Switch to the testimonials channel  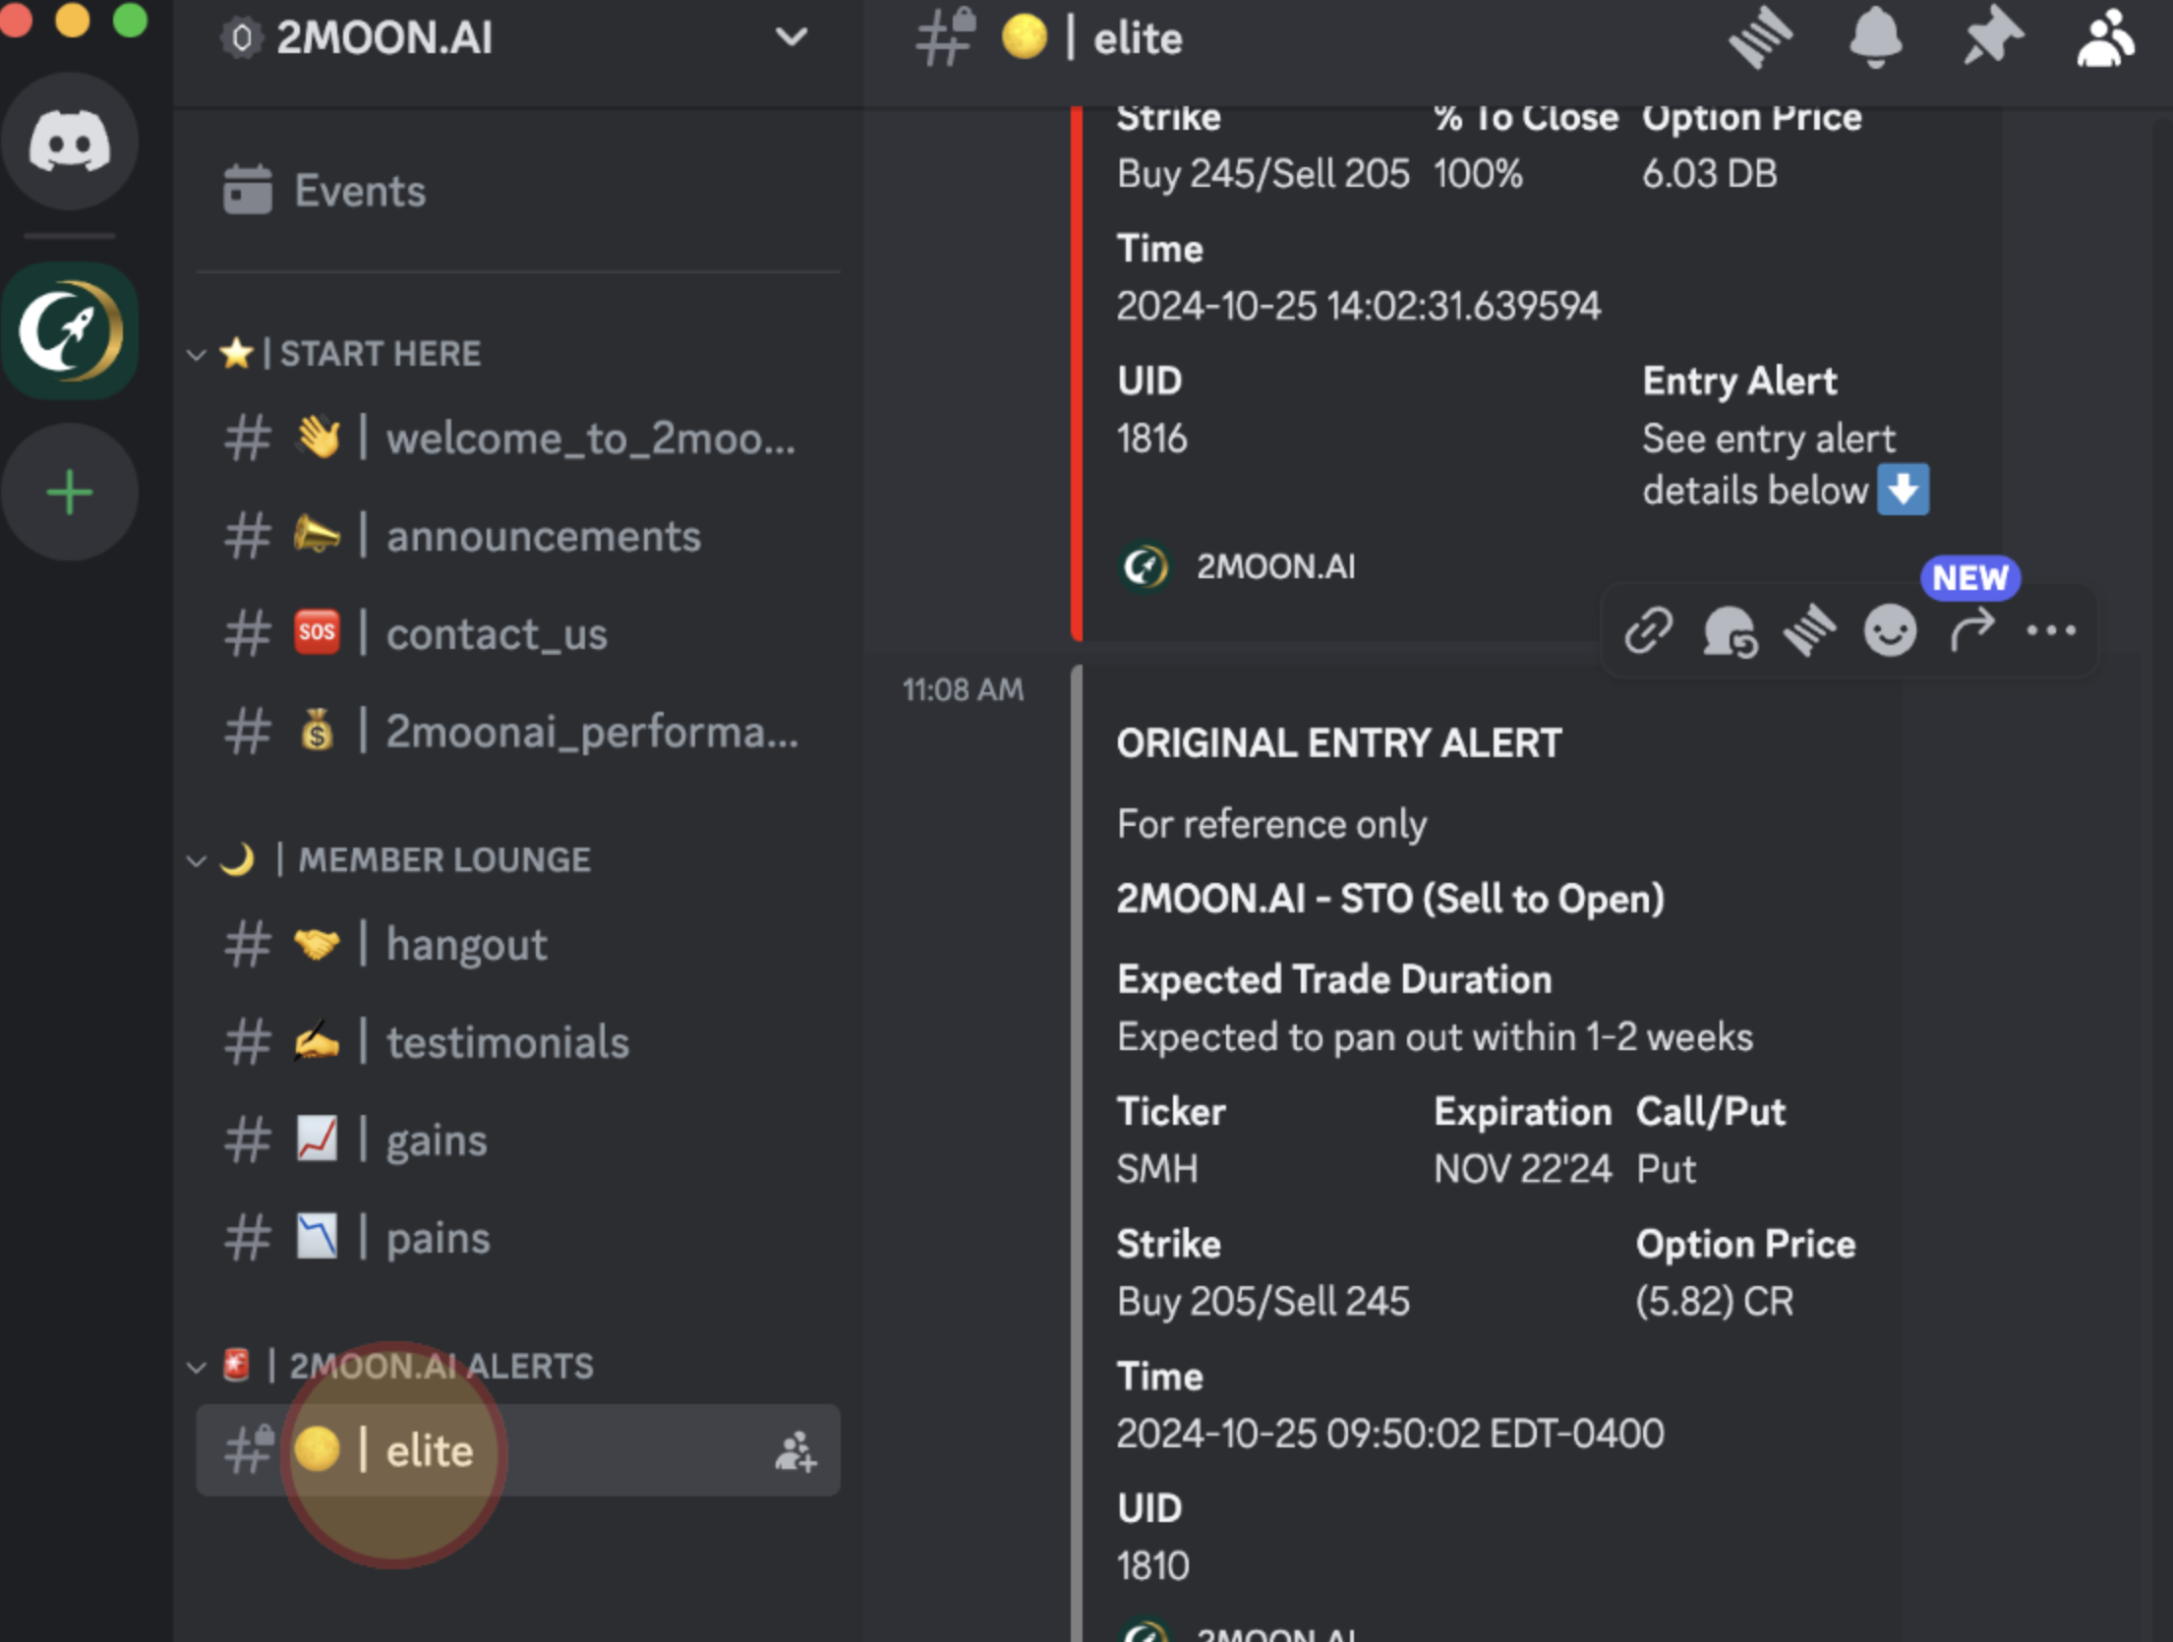(x=506, y=1042)
